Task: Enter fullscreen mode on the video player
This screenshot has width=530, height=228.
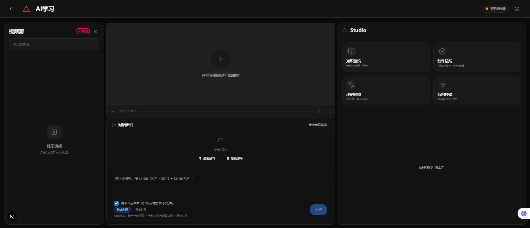Action: (x=329, y=111)
